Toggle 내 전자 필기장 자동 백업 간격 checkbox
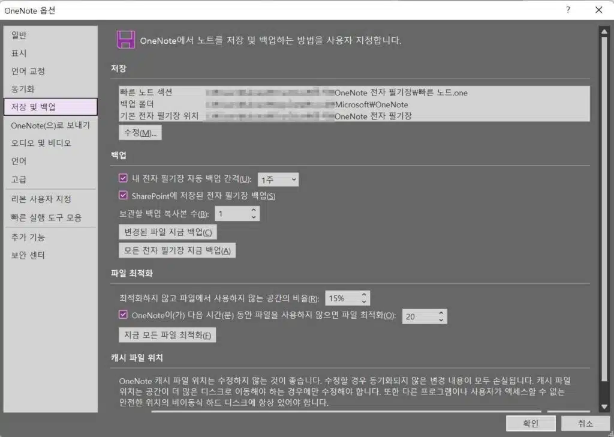The width and height of the screenshot is (614, 437). (x=123, y=178)
